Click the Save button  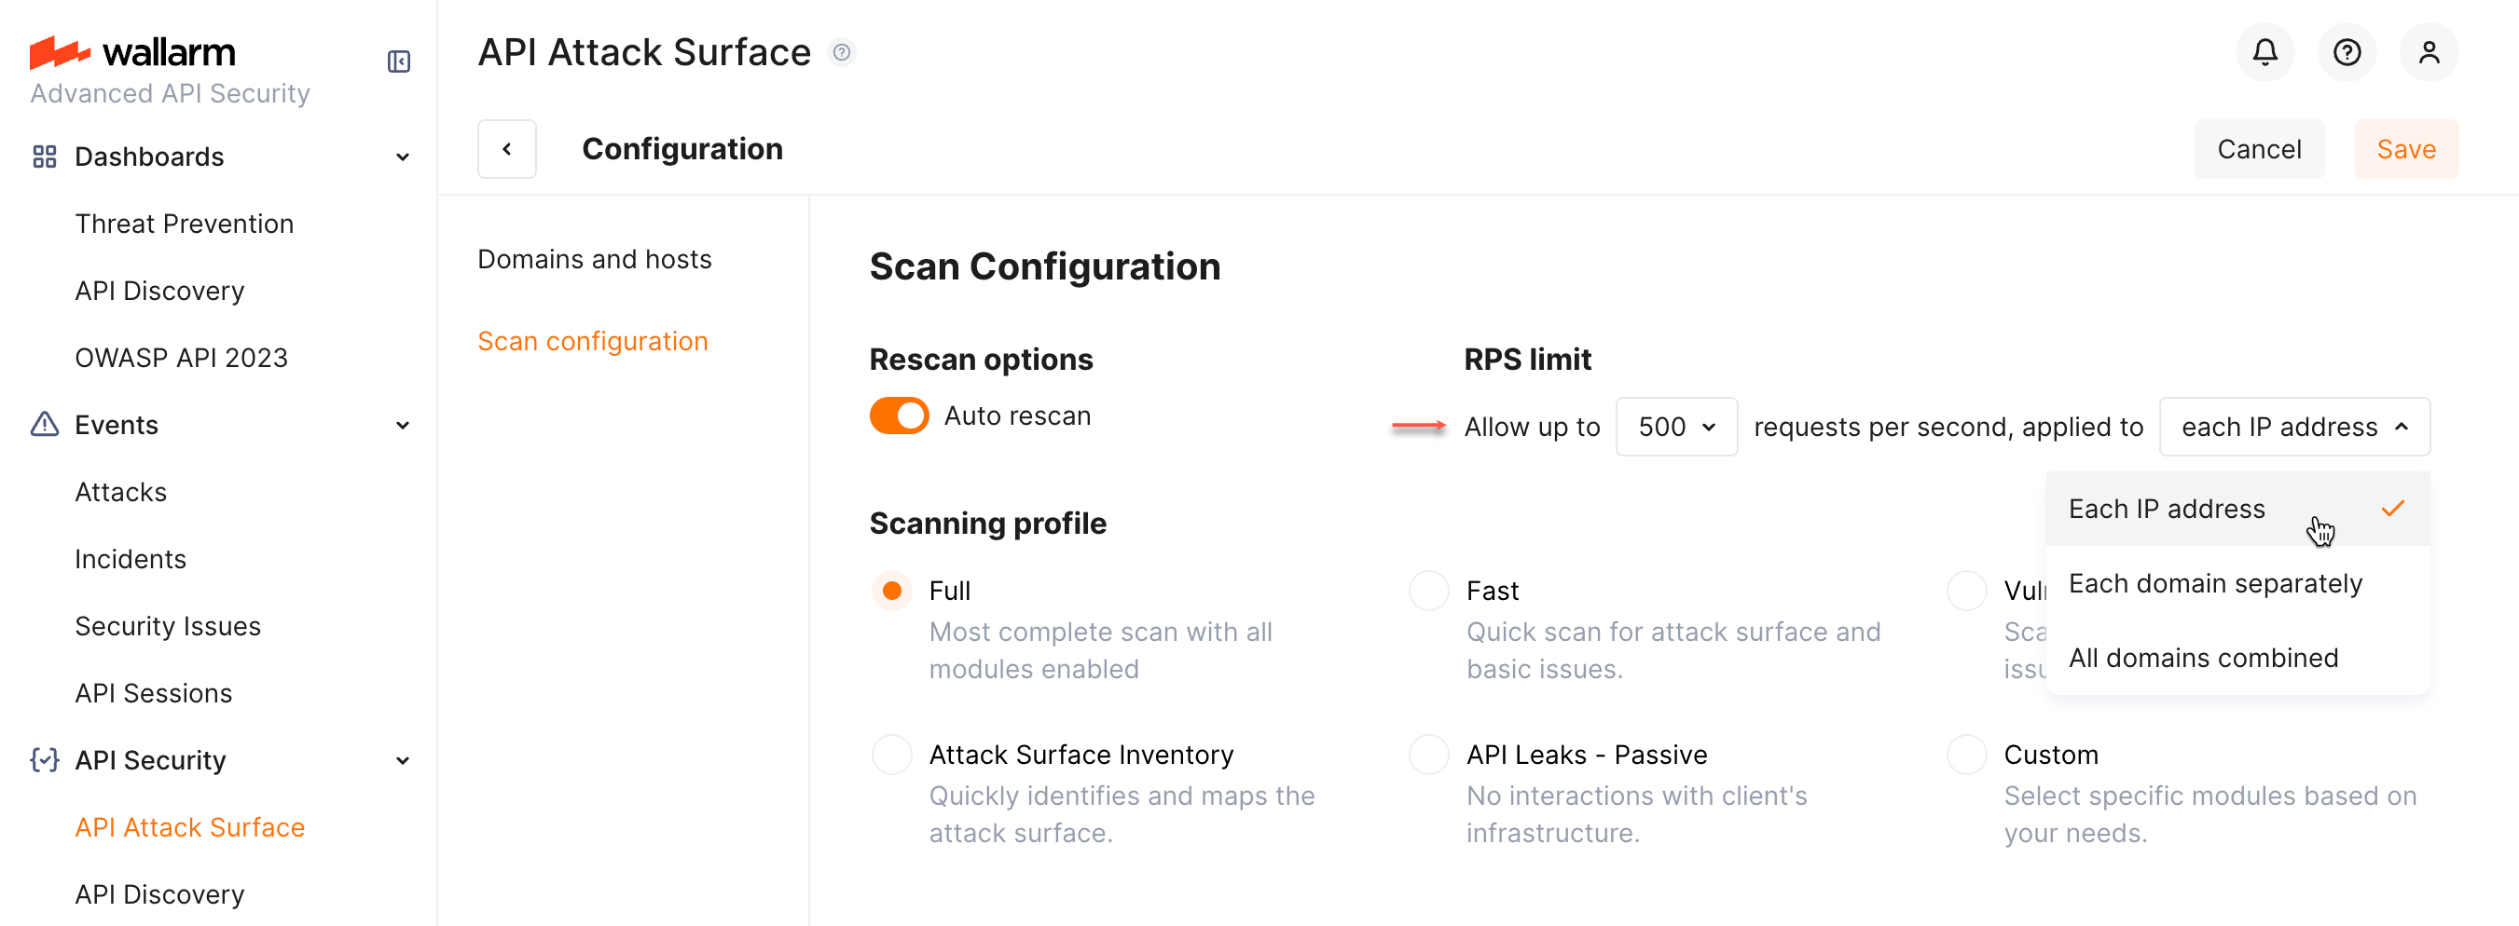click(x=2406, y=148)
